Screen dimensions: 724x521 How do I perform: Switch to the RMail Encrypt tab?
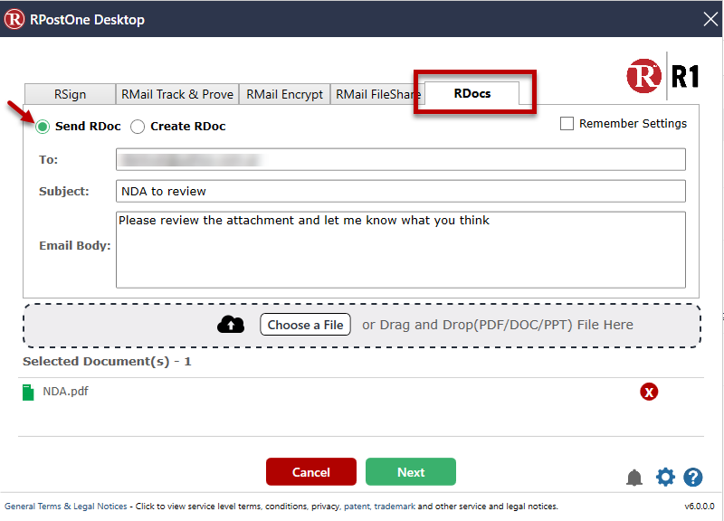[284, 93]
